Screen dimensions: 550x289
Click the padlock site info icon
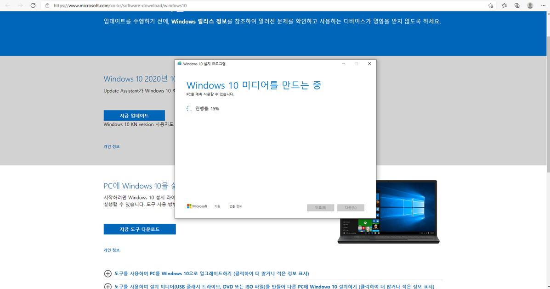pos(47,6)
